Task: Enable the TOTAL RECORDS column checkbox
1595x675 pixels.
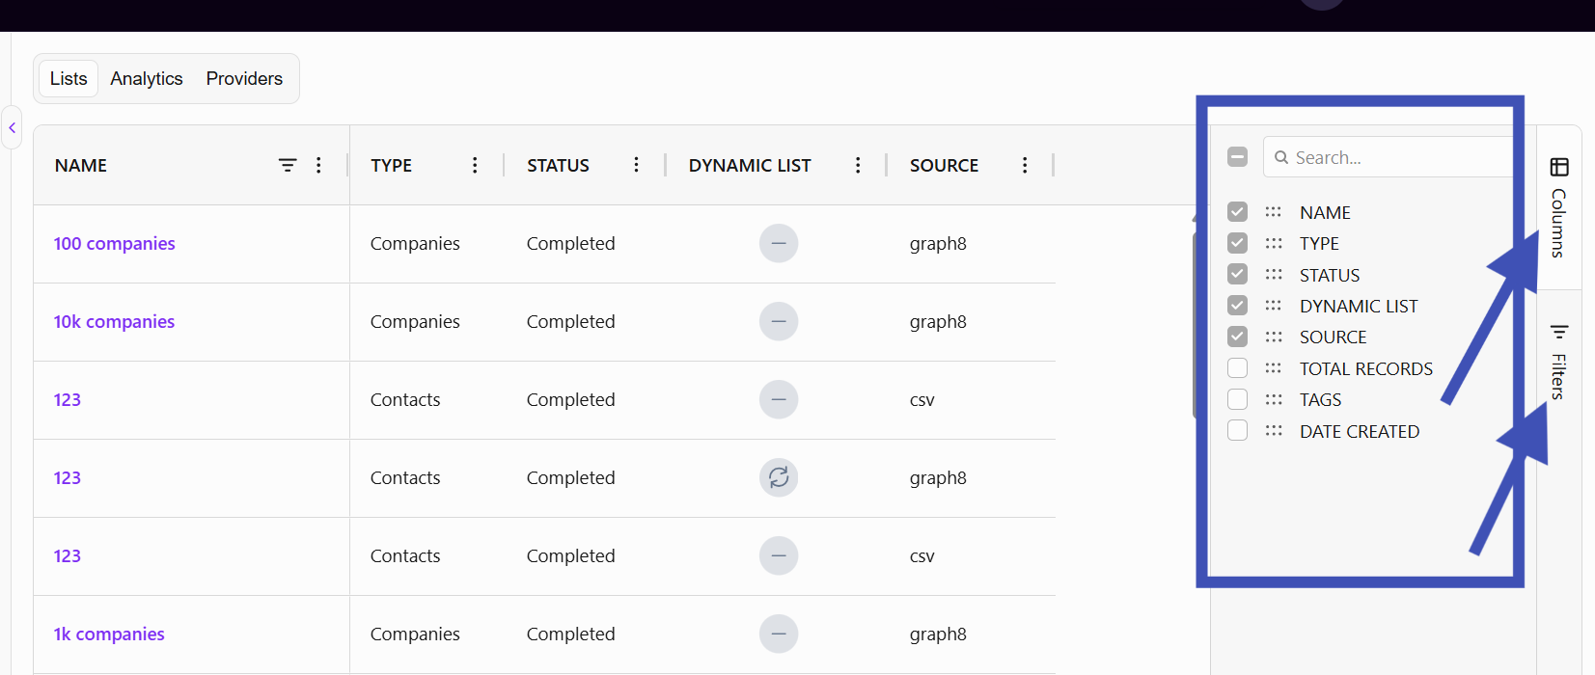Action: point(1238,368)
